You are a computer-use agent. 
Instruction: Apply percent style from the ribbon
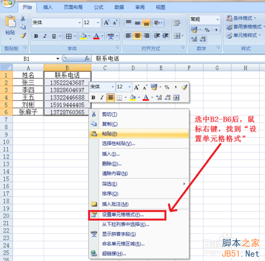[207, 30]
